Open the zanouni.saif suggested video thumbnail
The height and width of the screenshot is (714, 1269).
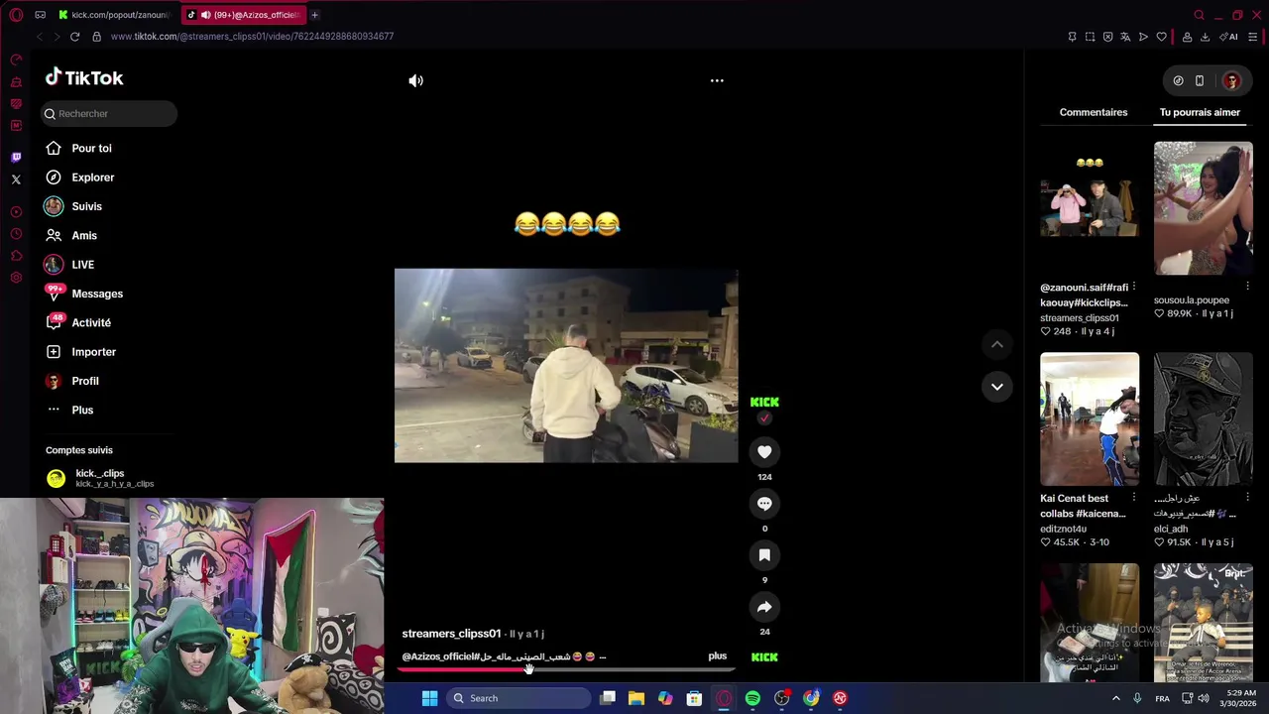(x=1090, y=207)
